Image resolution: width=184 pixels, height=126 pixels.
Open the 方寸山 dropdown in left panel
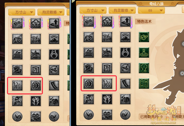point(22,12)
